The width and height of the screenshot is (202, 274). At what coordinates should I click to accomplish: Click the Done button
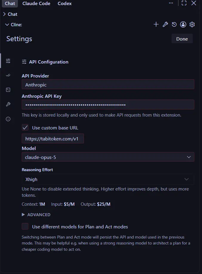(182, 39)
